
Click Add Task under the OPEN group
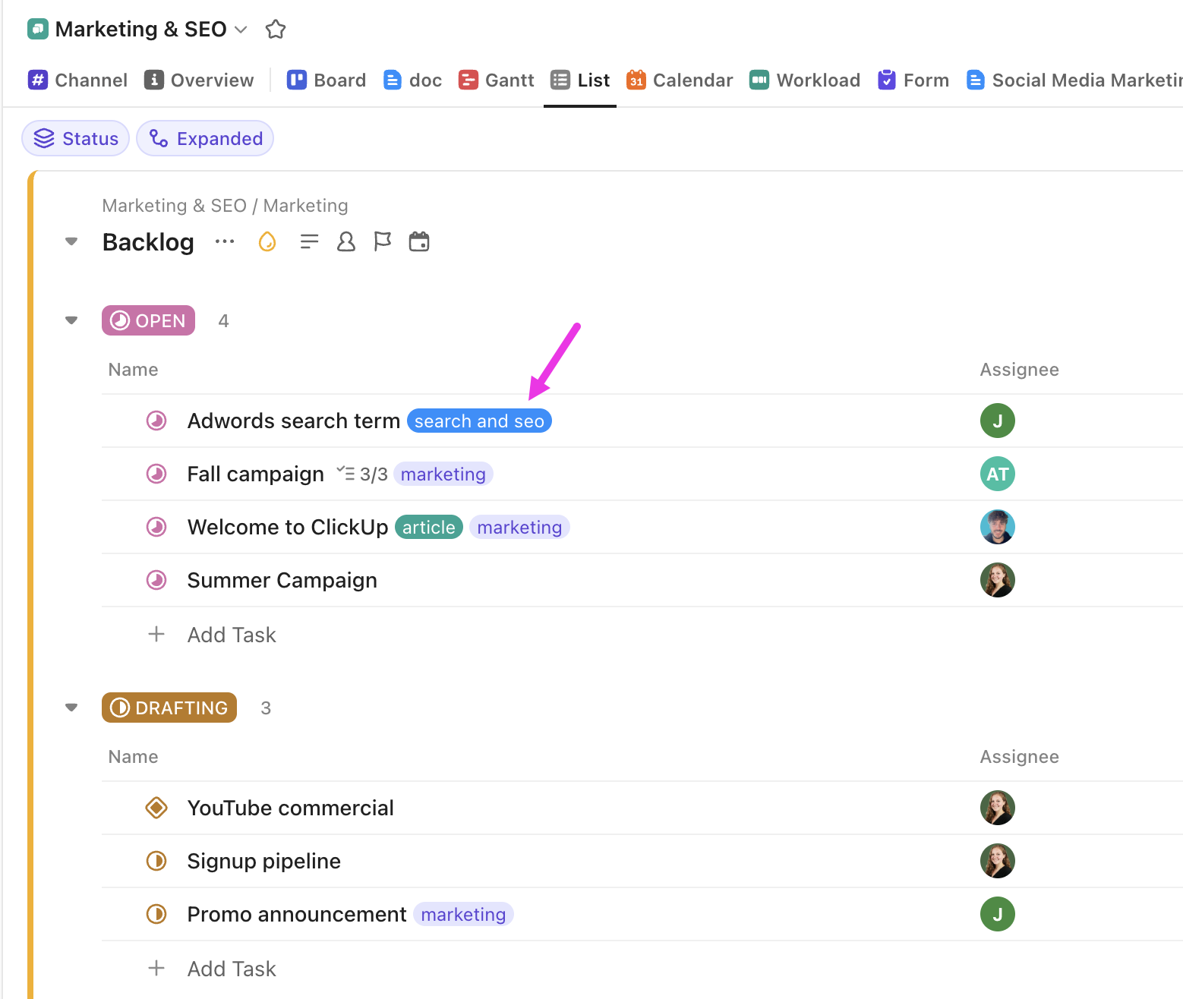coord(232,635)
